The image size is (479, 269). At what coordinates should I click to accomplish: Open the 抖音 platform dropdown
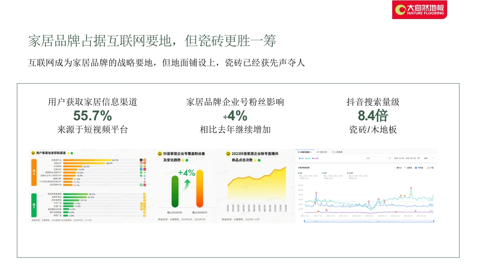pyautogui.click(x=428, y=158)
